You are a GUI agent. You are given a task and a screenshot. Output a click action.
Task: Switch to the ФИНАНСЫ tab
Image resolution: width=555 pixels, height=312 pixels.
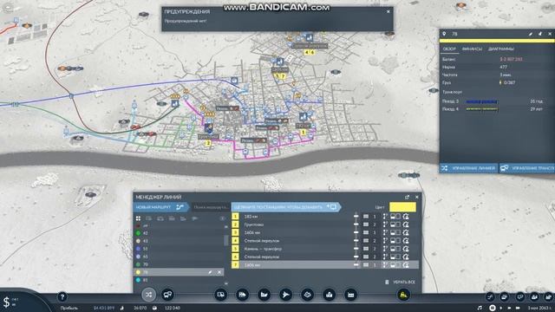click(472, 49)
